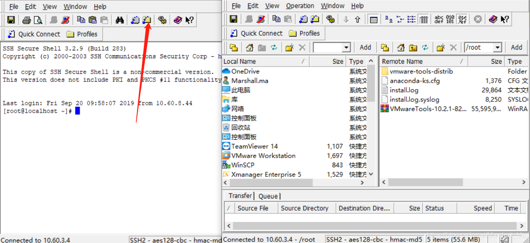
Task: Open View menu in file transfer window
Action: [272, 6]
